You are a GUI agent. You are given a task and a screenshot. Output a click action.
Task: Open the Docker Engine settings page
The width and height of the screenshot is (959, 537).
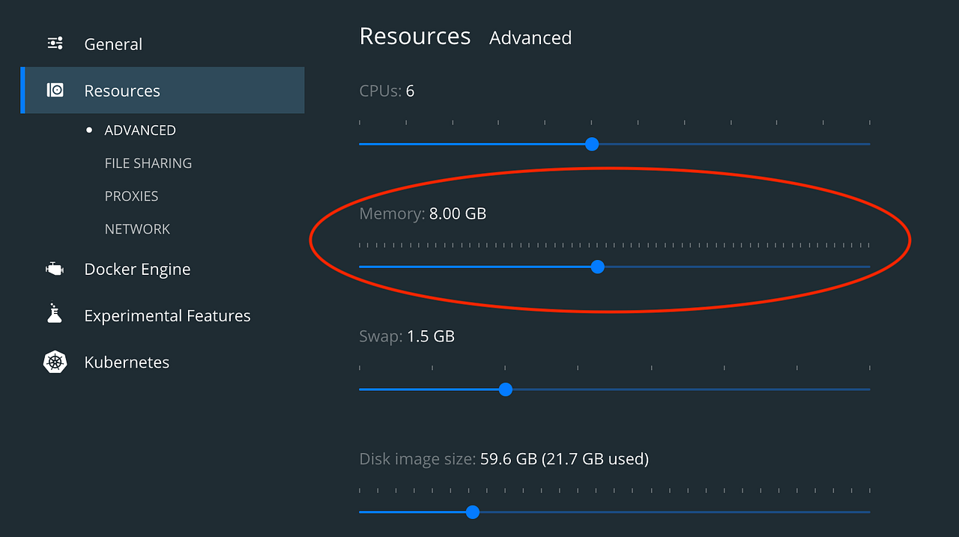[x=137, y=268]
